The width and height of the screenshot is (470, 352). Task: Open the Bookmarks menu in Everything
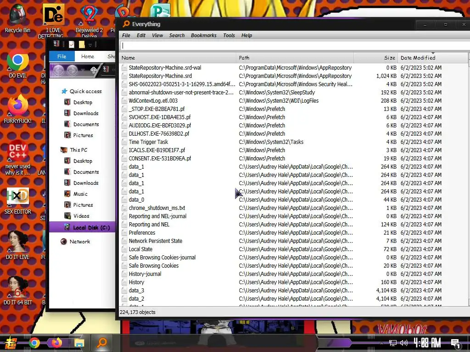click(x=203, y=35)
